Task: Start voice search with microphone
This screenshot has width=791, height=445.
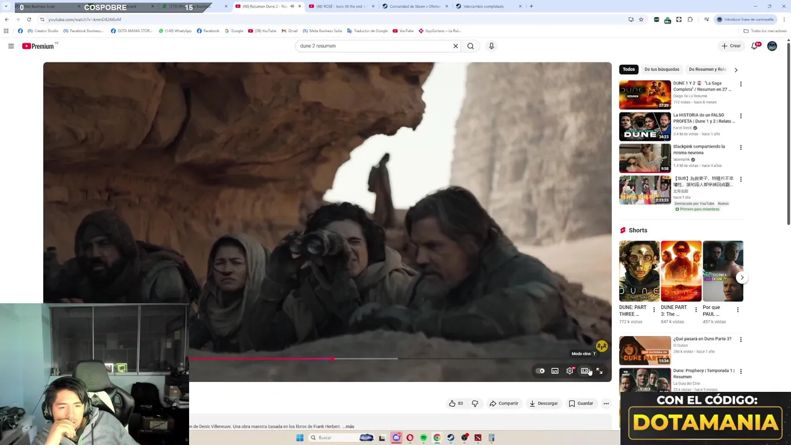Action: click(491, 46)
